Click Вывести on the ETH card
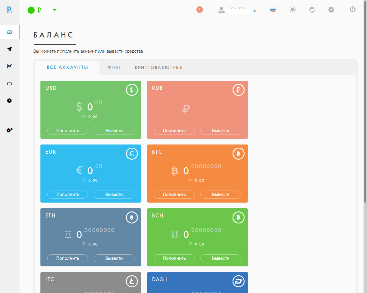Screen dimensions: 367x293 pos(114,258)
